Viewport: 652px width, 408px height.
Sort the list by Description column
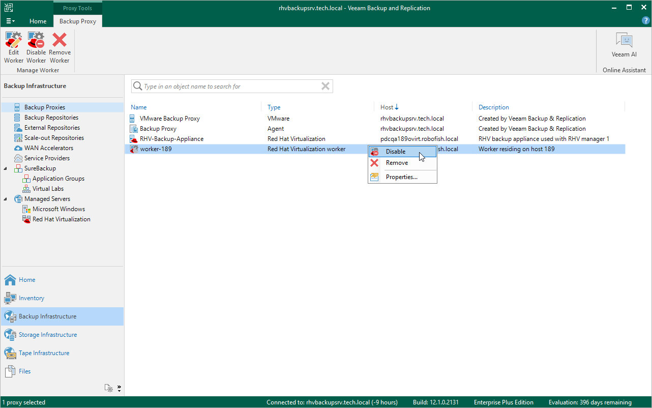[494, 107]
